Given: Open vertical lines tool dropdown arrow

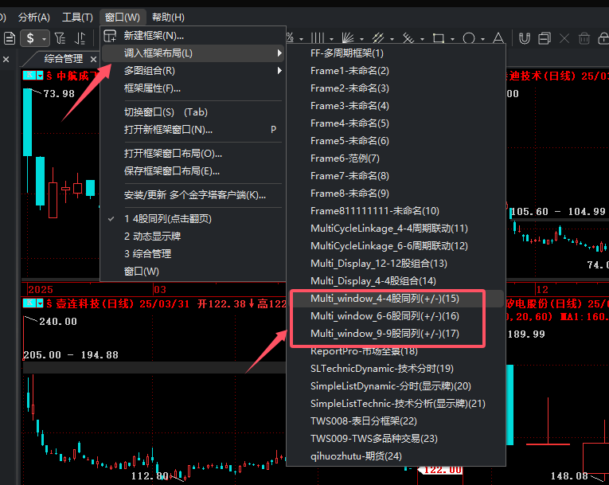Looking at the screenshot, I should coord(331,39).
